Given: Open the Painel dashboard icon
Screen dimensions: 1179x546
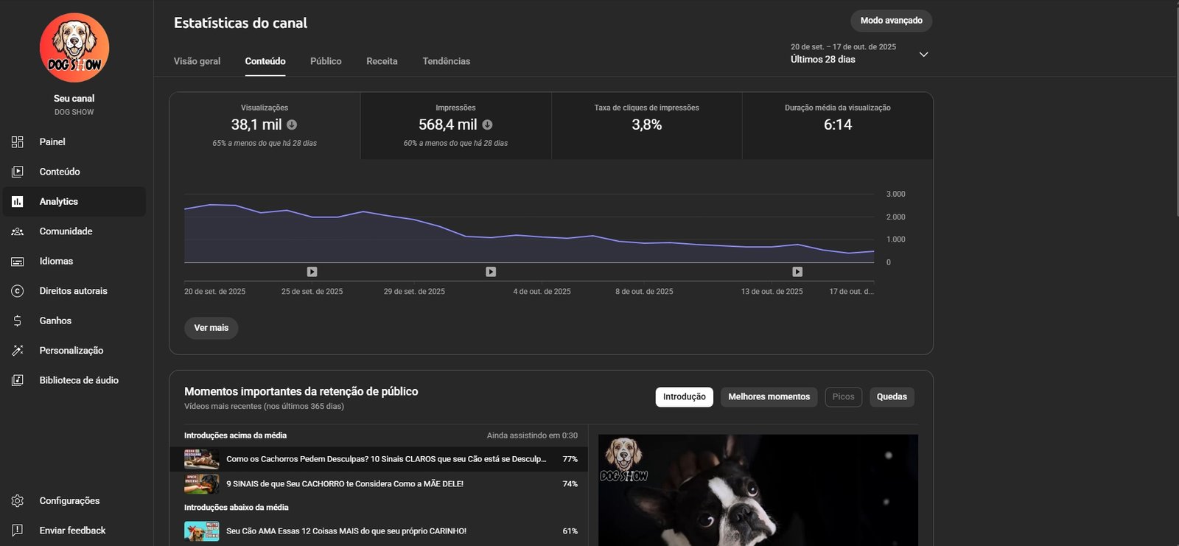Looking at the screenshot, I should [x=18, y=142].
